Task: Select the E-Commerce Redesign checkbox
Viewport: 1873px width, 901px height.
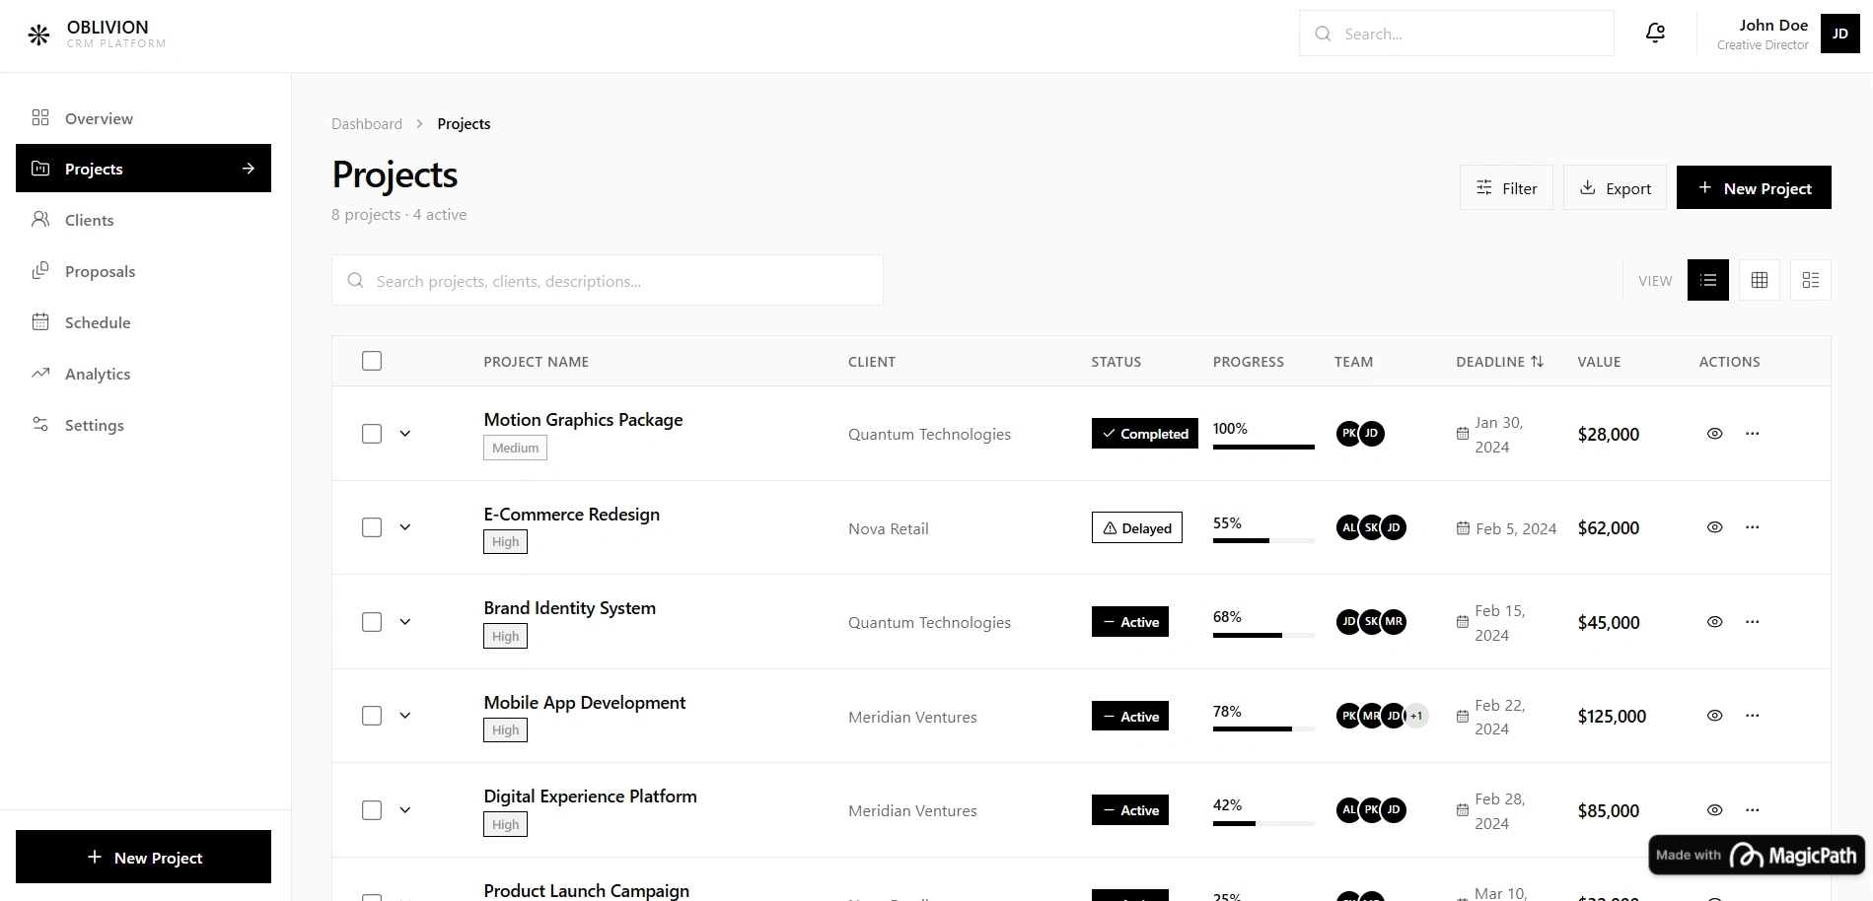Action: 372,527
